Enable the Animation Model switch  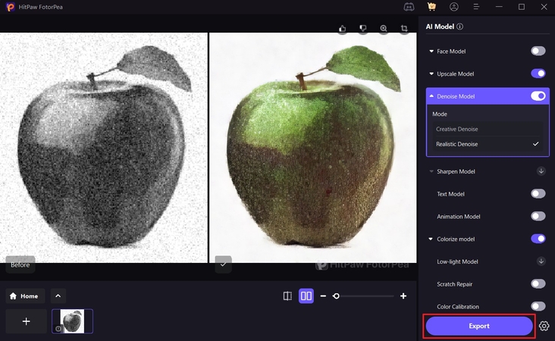point(538,216)
